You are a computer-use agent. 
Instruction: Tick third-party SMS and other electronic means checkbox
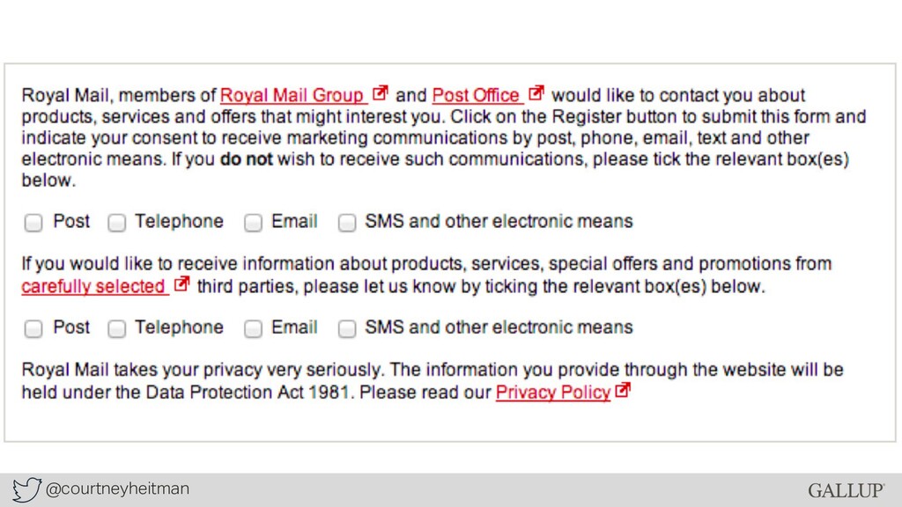click(347, 328)
